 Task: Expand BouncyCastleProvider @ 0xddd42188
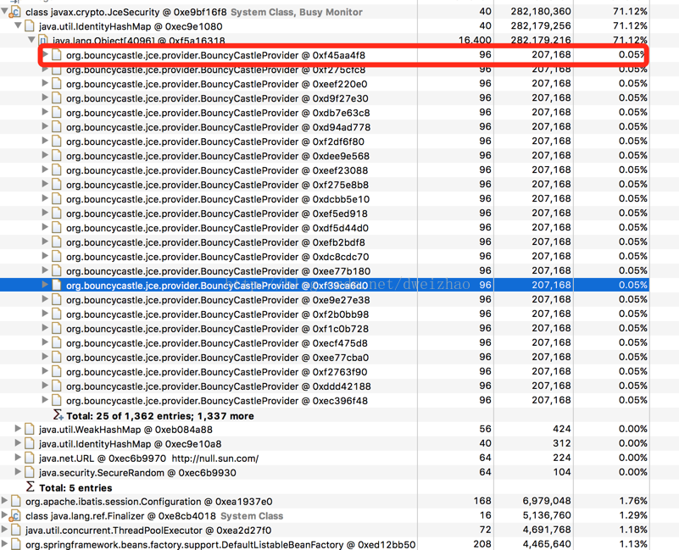coord(45,386)
